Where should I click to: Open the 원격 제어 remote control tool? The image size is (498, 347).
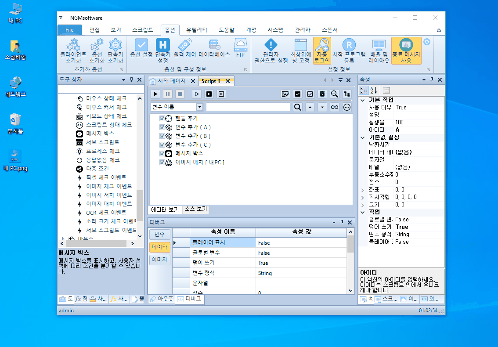pyautogui.click(x=185, y=48)
